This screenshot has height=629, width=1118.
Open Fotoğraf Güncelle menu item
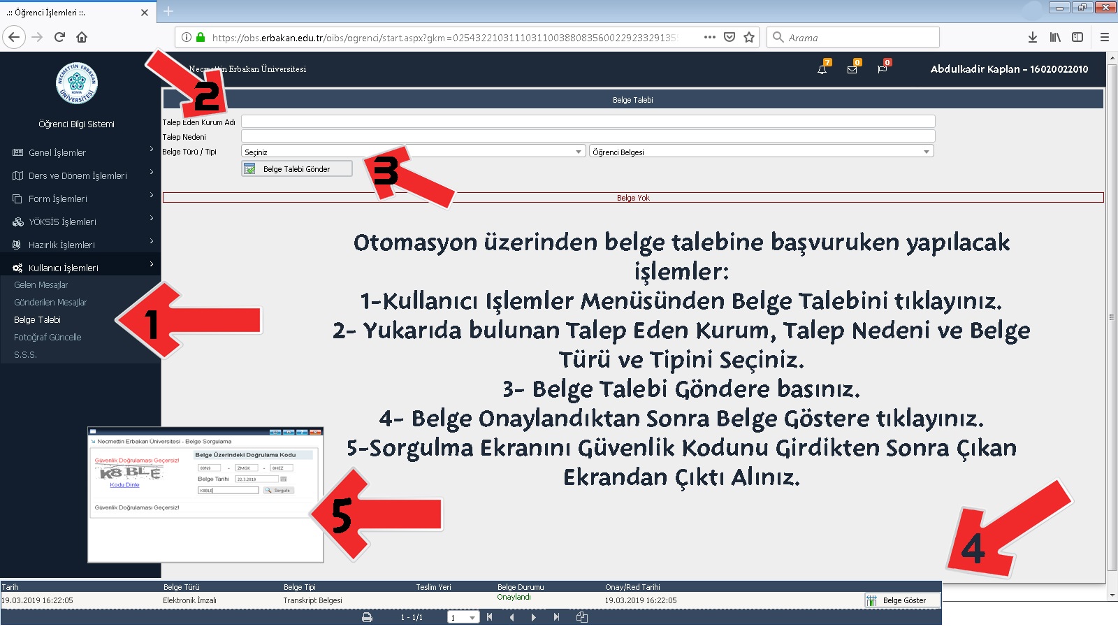[x=48, y=337]
